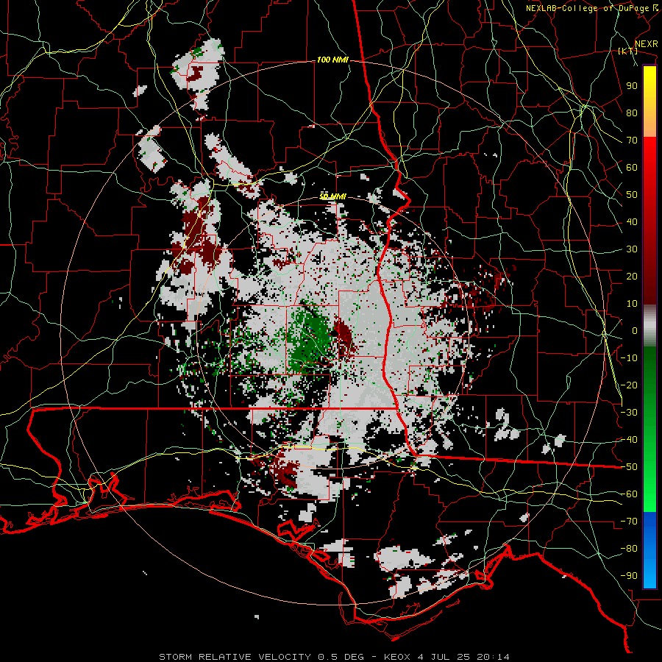Screen dimensions: 662x662
Task: Select the 0 value on velocity scale
Action: (x=635, y=331)
